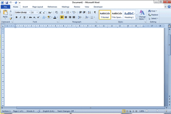171x114 pixels.
Task: Click the spelling proofing status icon
Action: pyautogui.click(x=39, y=111)
